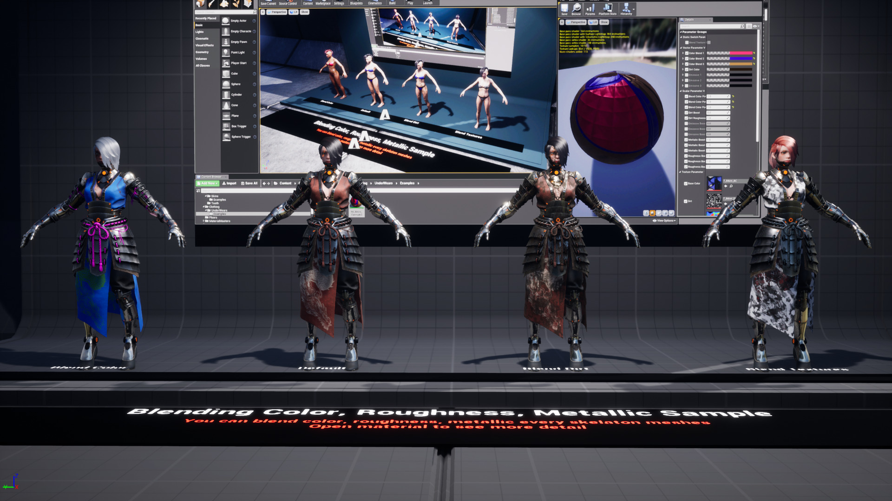
Task: Click the Save All button
Action: (249, 184)
